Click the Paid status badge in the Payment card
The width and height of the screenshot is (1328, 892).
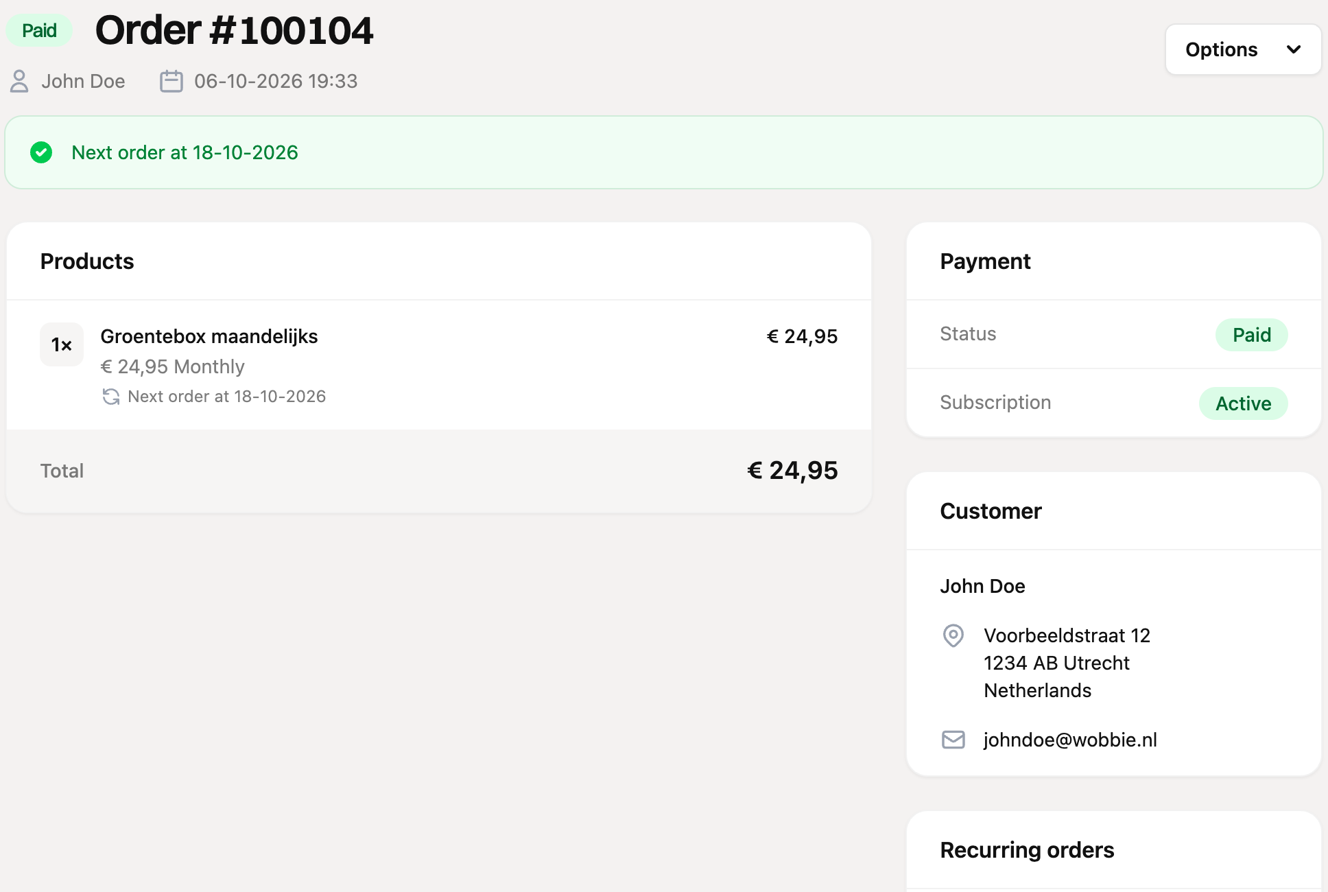coord(1252,335)
